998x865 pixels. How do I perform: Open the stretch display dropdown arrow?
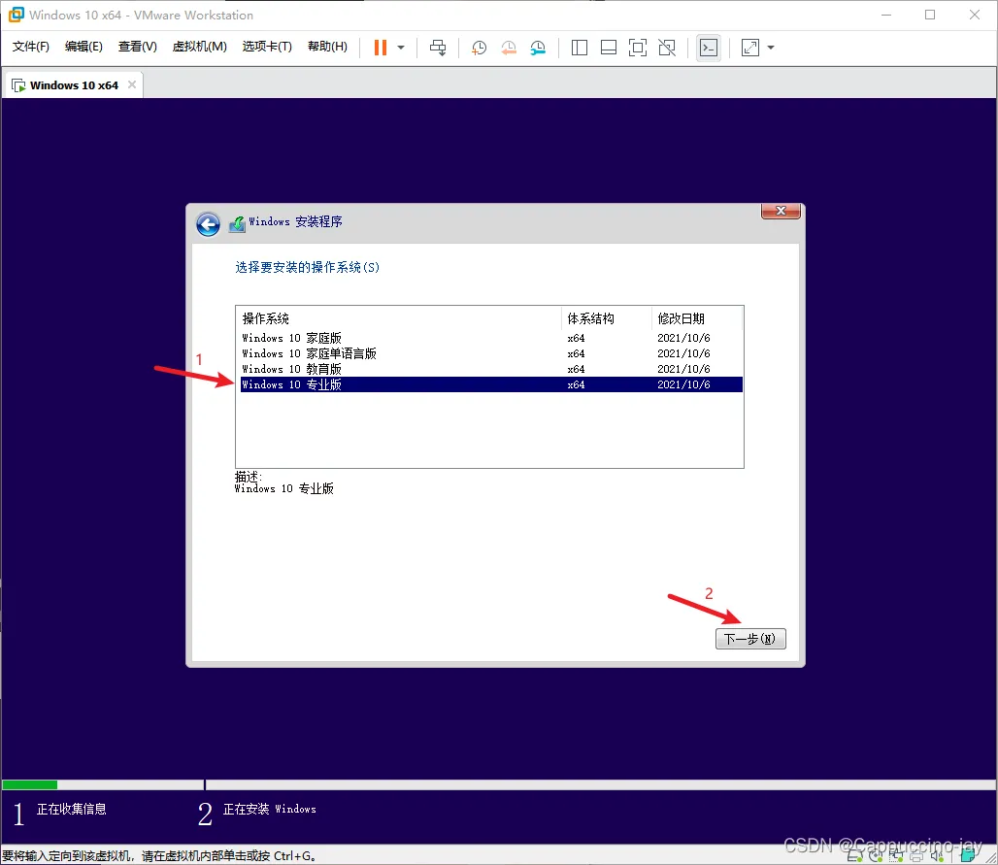pos(771,48)
